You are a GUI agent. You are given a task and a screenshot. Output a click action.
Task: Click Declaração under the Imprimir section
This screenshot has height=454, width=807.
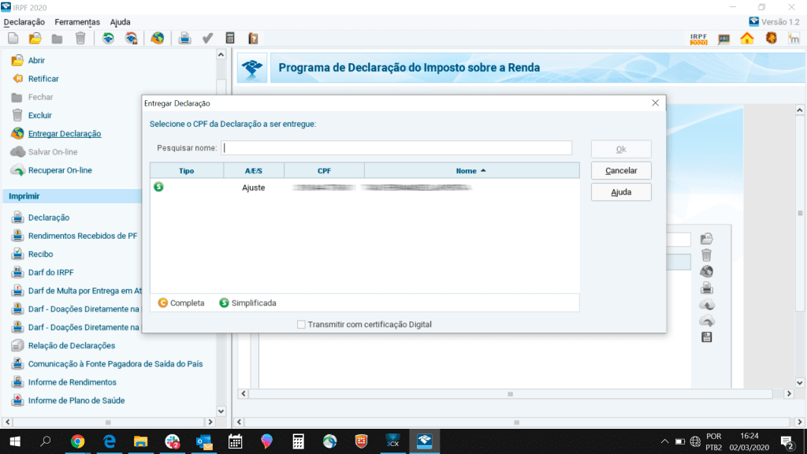pos(48,218)
